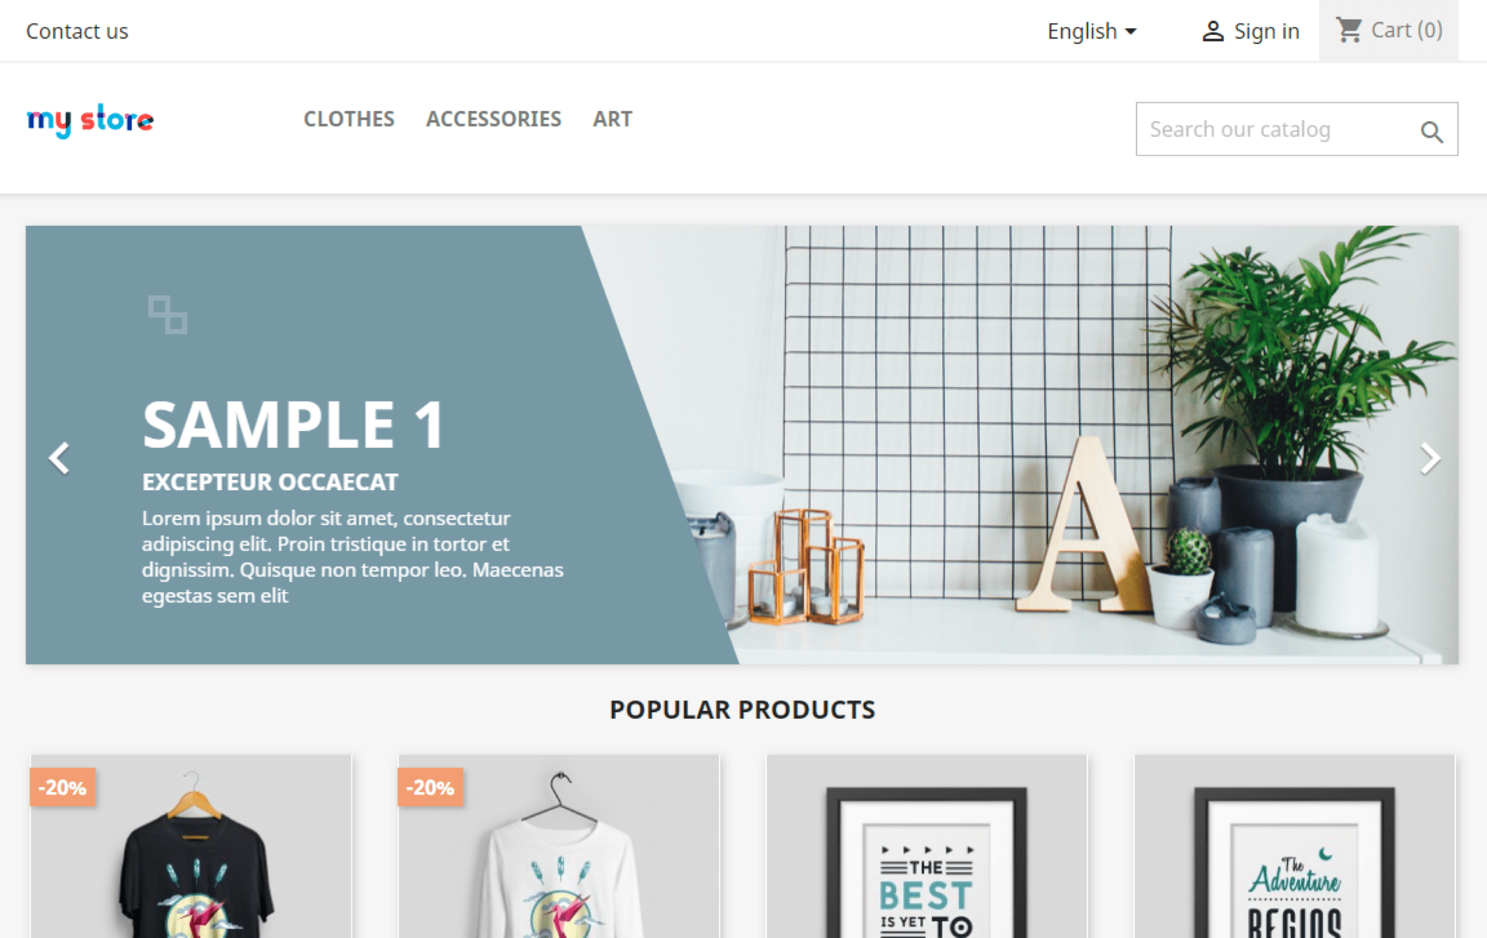Toggle the Cart panel open
1487x938 pixels.
[1391, 30]
